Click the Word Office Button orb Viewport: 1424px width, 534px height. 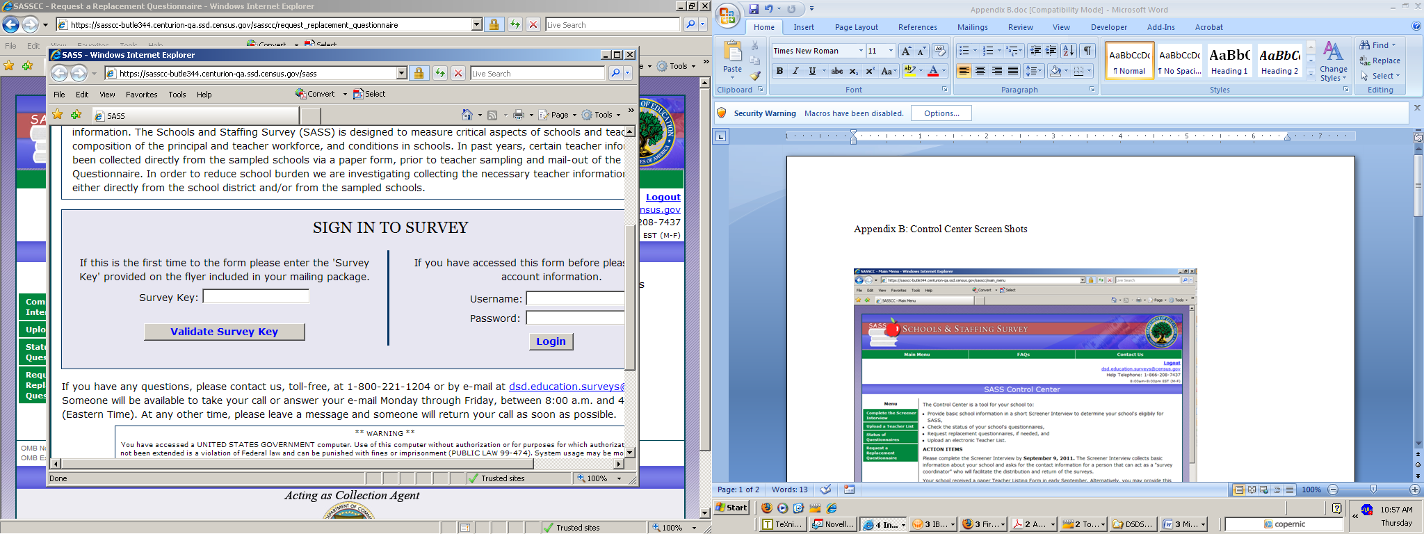[728, 16]
